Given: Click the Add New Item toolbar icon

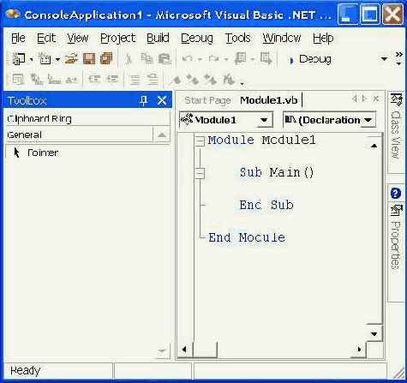Looking at the screenshot, I should (x=45, y=59).
